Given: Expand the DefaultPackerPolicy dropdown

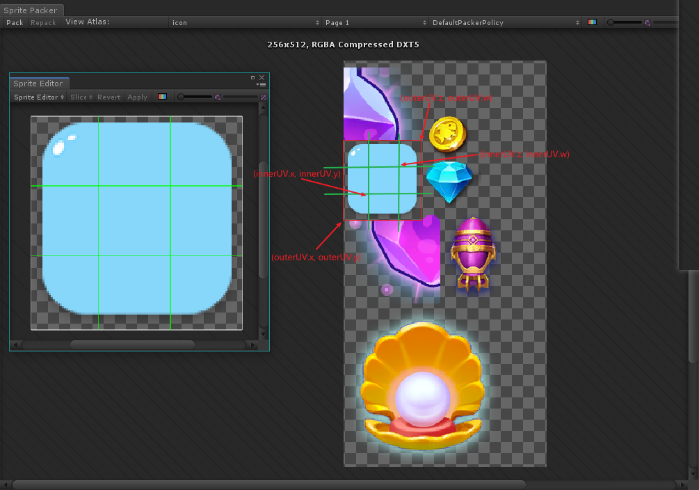Looking at the screenshot, I should [x=506, y=22].
